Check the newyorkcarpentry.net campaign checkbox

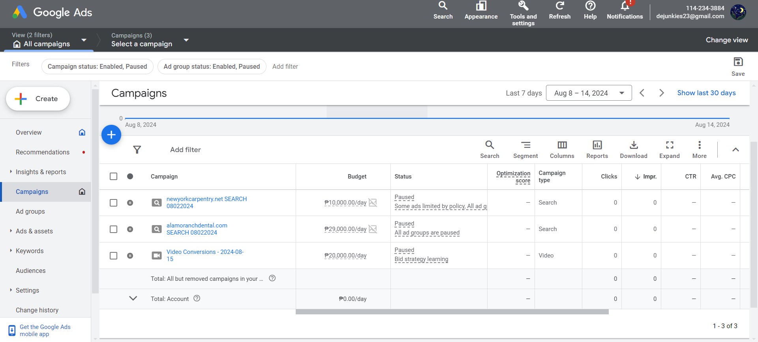[x=114, y=203]
